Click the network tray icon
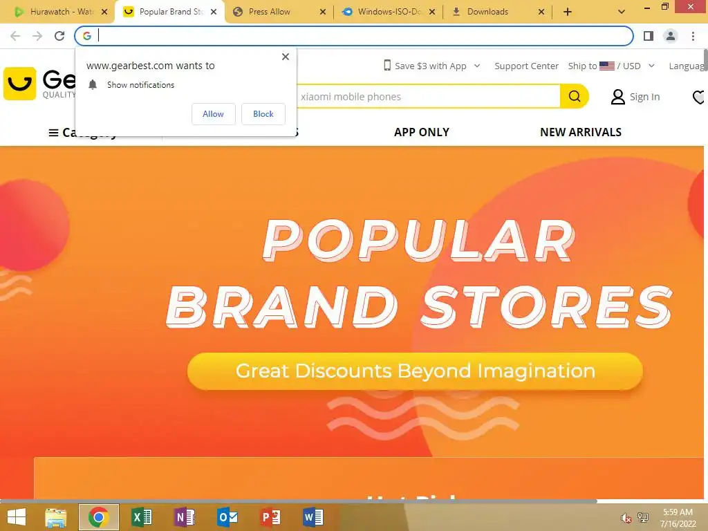The width and height of the screenshot is (708, 531). 642,518
